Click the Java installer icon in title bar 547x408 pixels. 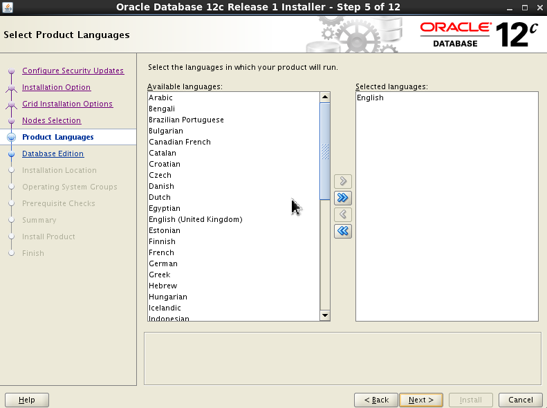click(x=8, y=7)
